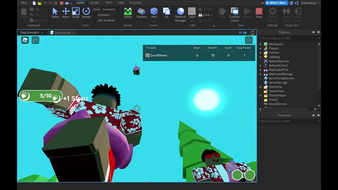The width and height of the screenshot is (338, 190).
Task: Switch to the MODEL ribbon tab
Action: pos(95,3)
